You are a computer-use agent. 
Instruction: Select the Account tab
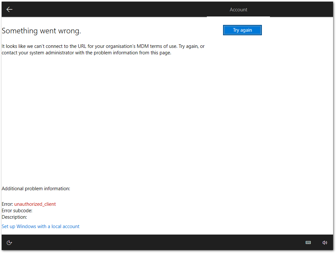pyautogui.click(x=238, y=10)
